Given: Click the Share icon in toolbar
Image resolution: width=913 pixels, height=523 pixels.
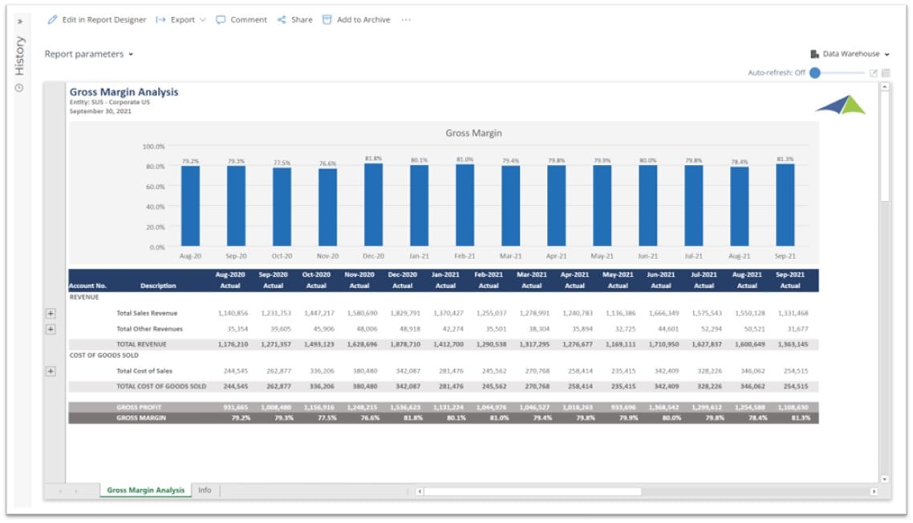Looking at the screenshot, I should click(x=282, y=20).
